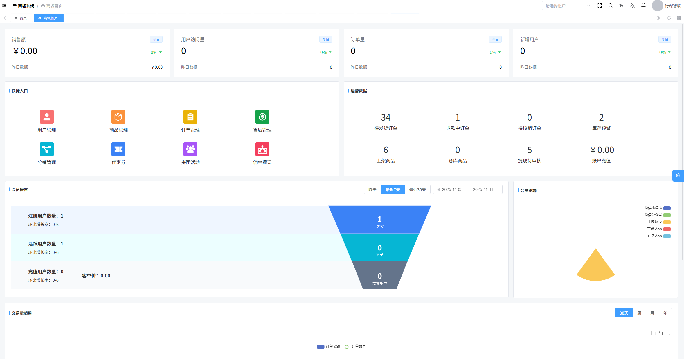Switch to the 首页 tab
Image resolution: width=684 pixels, height=359 pixels.
pyautogui.click(x=21, y=18)
